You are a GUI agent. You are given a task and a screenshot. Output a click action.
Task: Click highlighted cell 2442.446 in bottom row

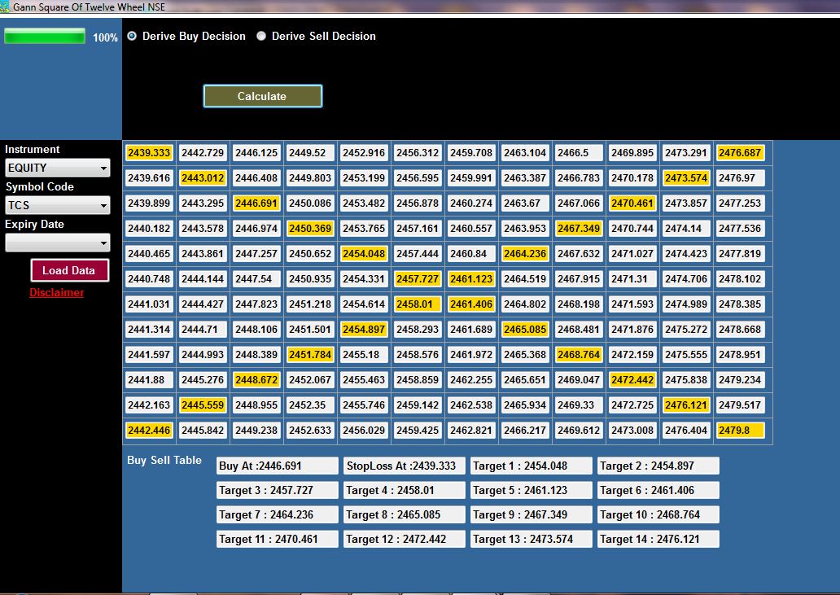point(149,431)
